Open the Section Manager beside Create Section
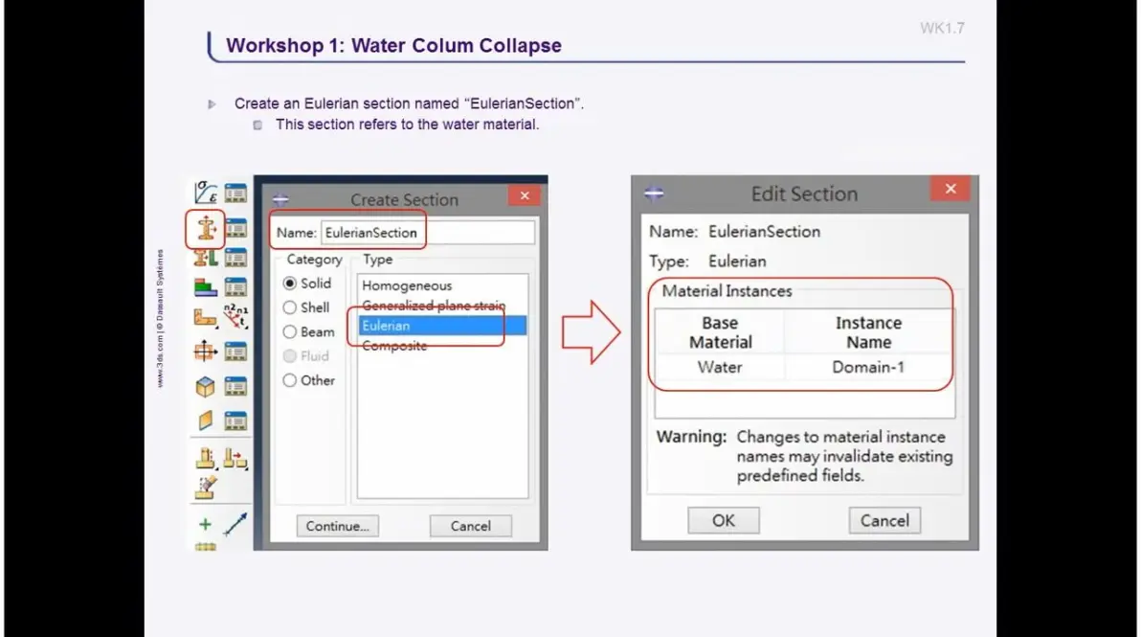Viewport: 1141px width, 637px height. [x=235, y=229]
